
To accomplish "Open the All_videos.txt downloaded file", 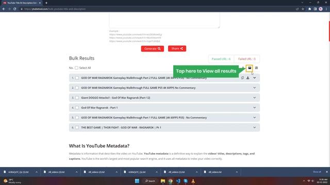I will click(215, 172).
